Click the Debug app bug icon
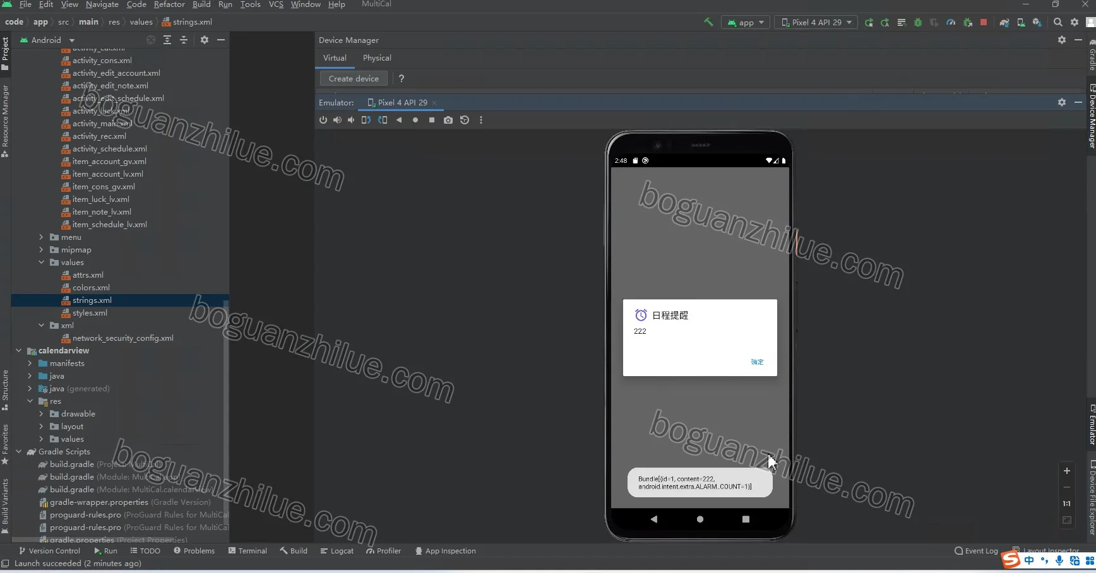 tap(917, 22)
